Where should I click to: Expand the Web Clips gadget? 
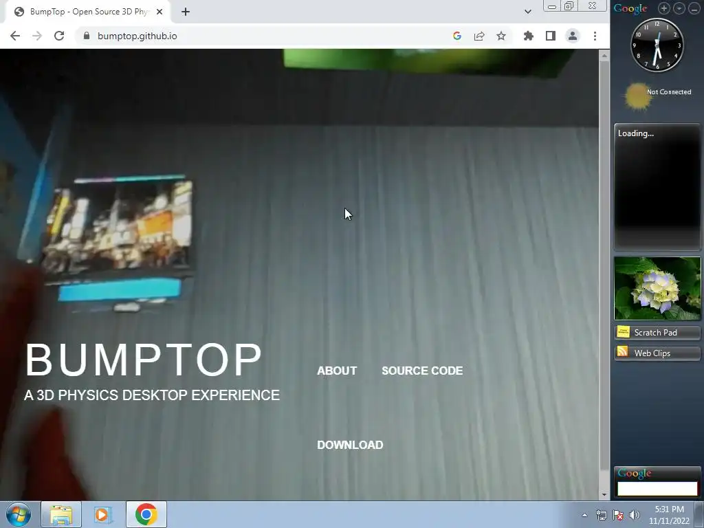[657, 353]
